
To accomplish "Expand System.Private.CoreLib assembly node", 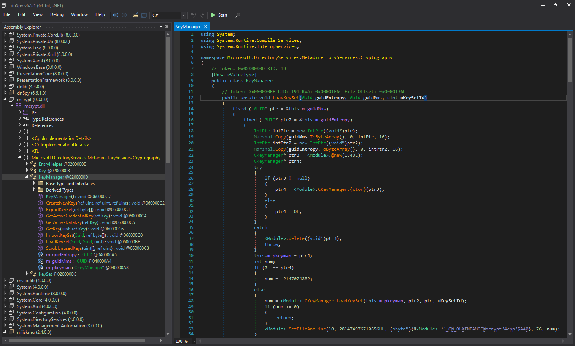I will click(5, 35).
